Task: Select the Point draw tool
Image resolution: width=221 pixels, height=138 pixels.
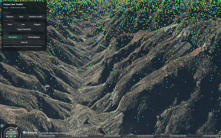Action: (10, 24)
